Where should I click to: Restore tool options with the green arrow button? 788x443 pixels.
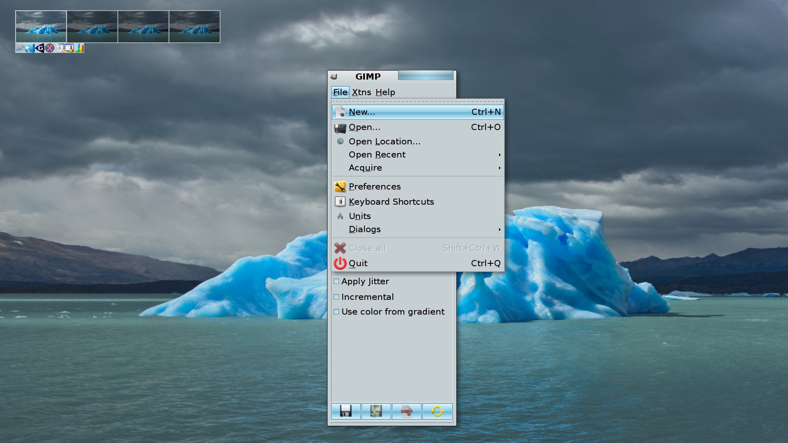click(376, 411)
